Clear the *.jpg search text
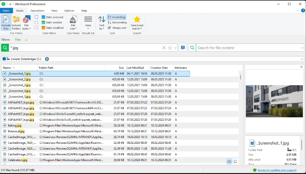Image resolution: width=306 pixels, height=174 pixels. tap(164, 48)
